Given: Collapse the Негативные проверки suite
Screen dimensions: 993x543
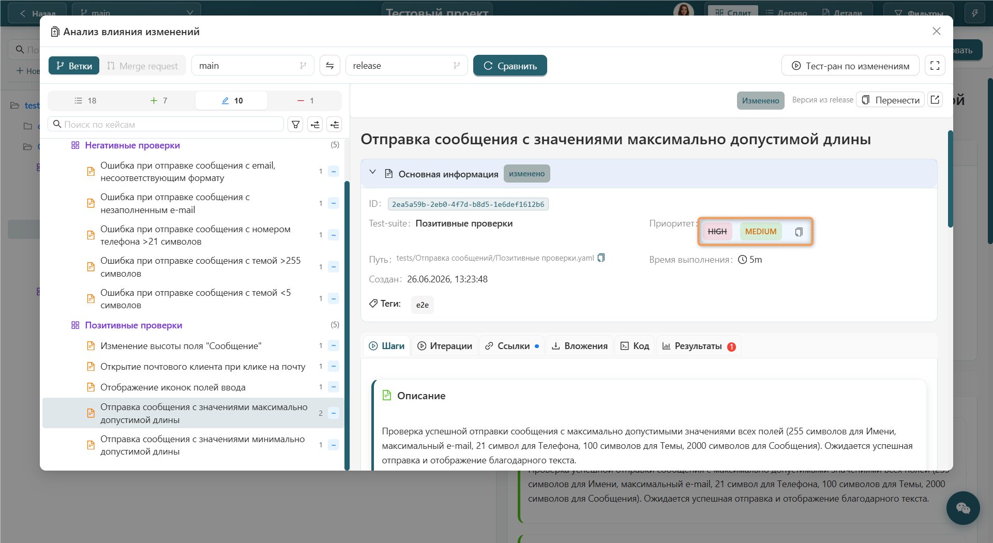Looking at the screenshot, I should 132,145.
